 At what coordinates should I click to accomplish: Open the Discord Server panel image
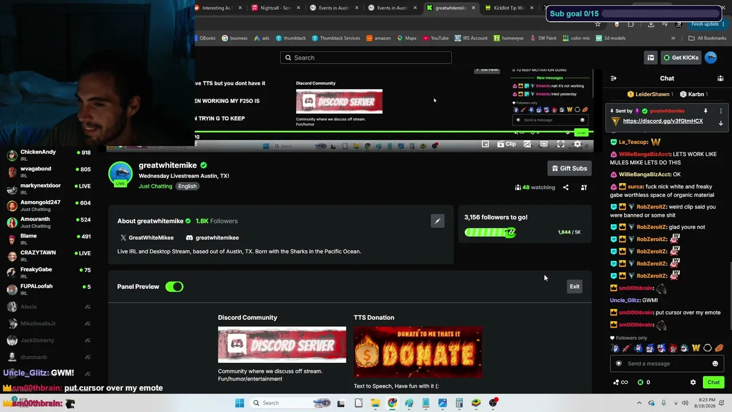[x=282, y=345]
